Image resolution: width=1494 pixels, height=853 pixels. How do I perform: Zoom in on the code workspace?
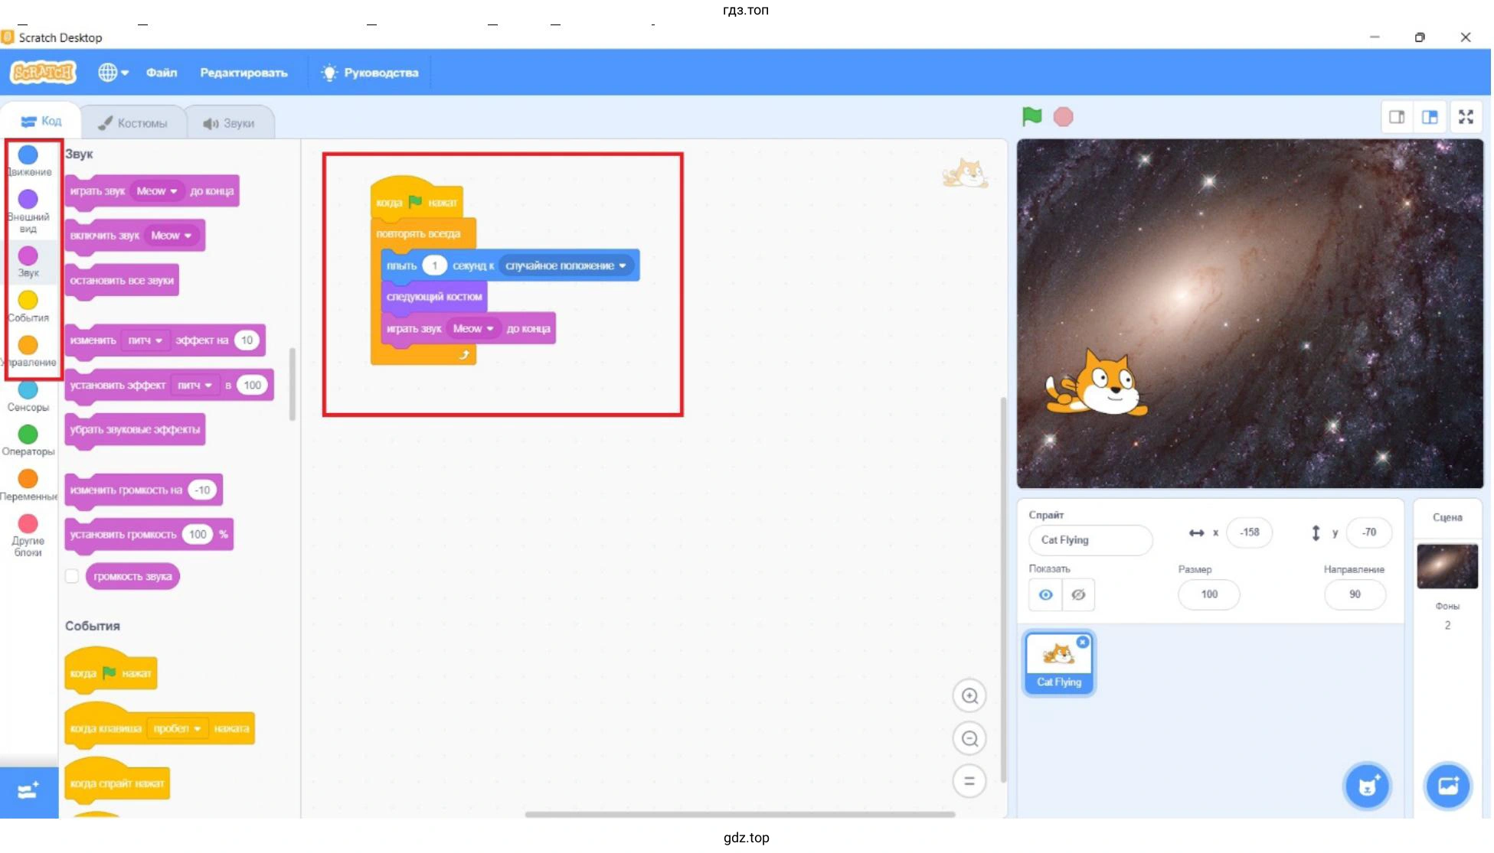point(971,696)
